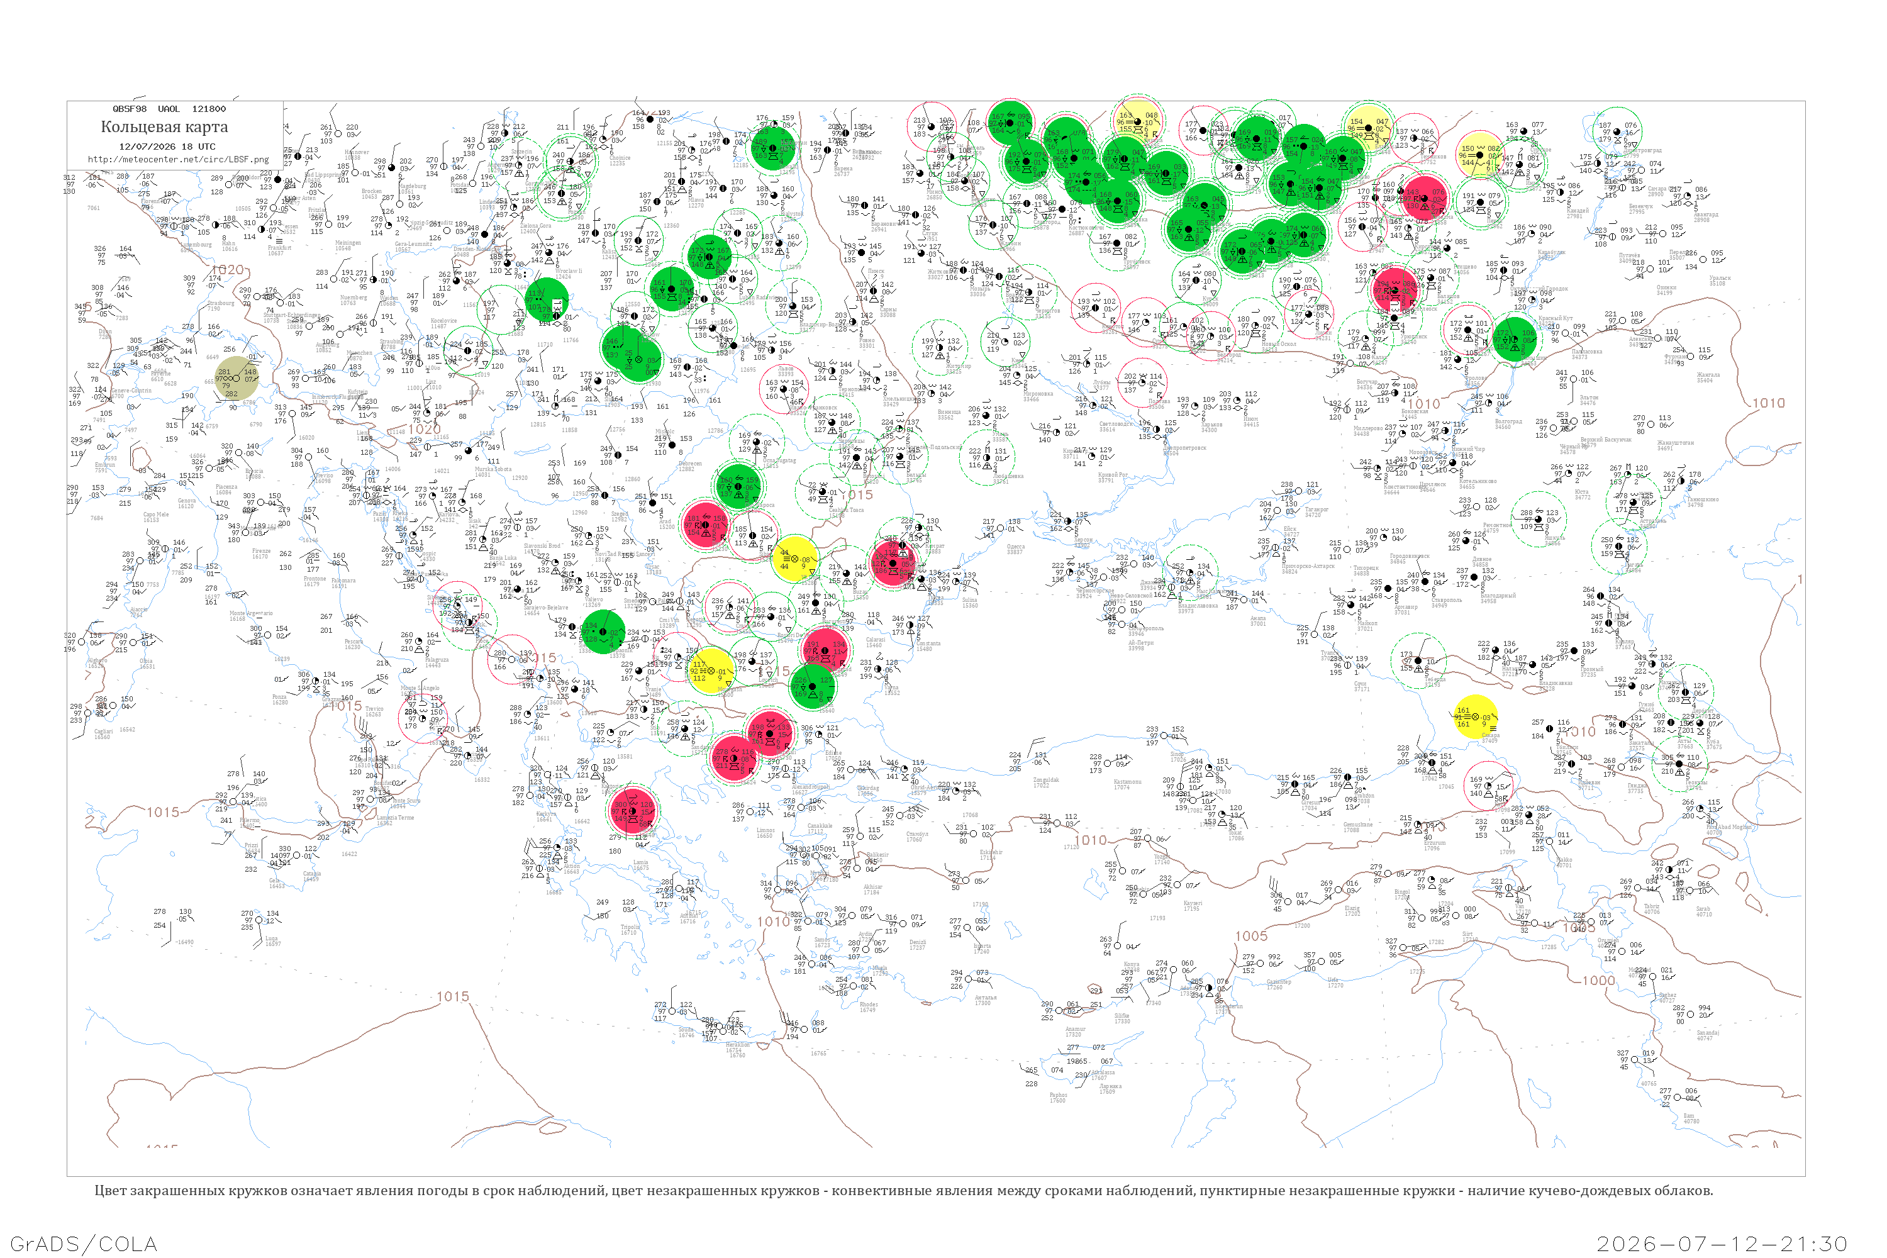Click the olive-shaded station circle
Screen dimensions: 1887x1258
[x=238, y=378]
